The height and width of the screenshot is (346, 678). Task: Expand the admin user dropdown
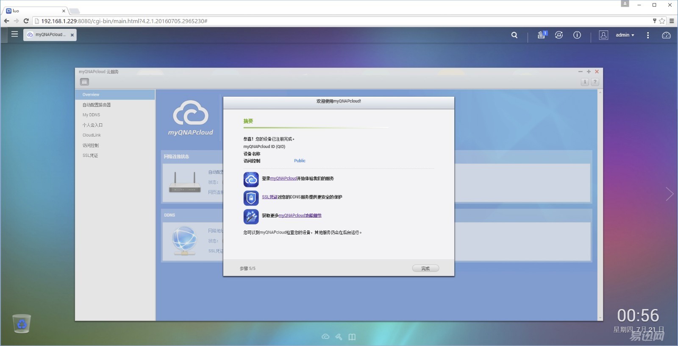(625, 35)
